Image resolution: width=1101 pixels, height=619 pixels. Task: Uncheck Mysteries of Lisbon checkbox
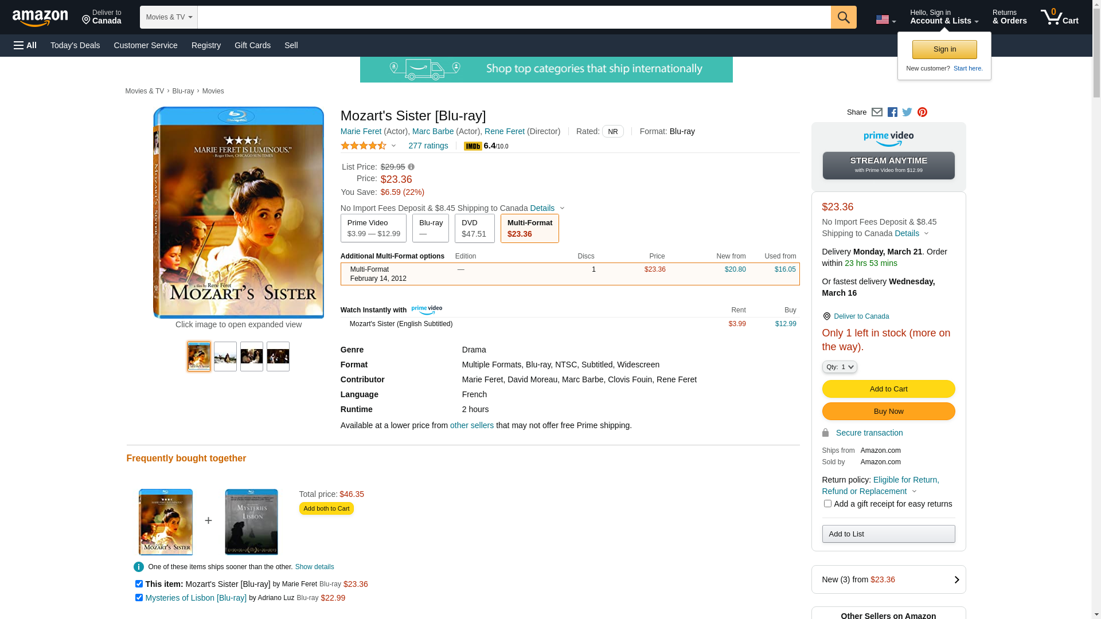point(139,597)
